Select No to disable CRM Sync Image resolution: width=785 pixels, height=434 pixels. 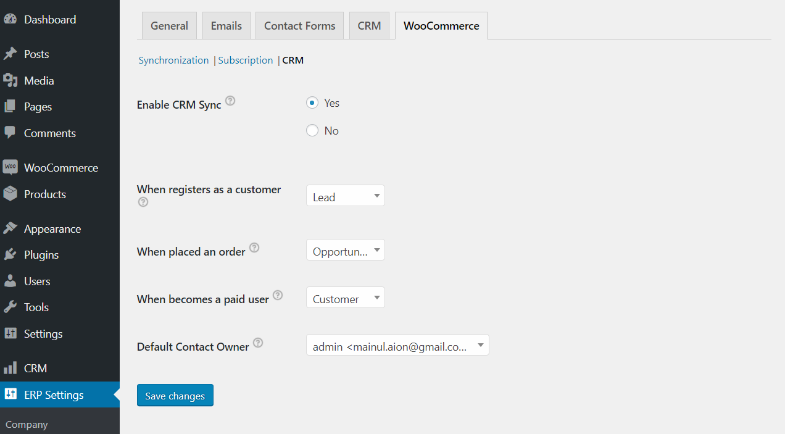(x=312, y=130)
